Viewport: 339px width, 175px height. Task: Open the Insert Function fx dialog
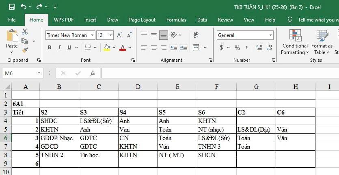[93, 73]
